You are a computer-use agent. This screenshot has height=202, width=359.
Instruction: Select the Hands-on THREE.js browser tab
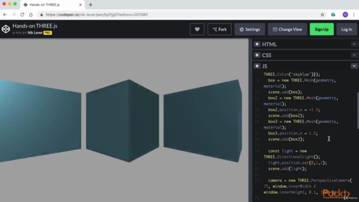click(53, 5)
